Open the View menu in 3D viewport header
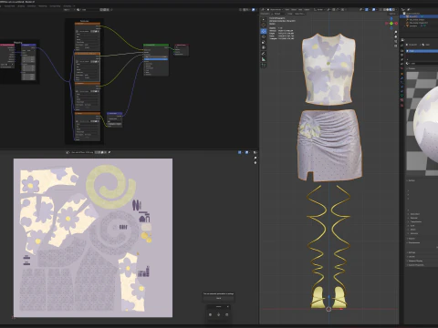Screen dimensions: 438x328 (287, 10)
